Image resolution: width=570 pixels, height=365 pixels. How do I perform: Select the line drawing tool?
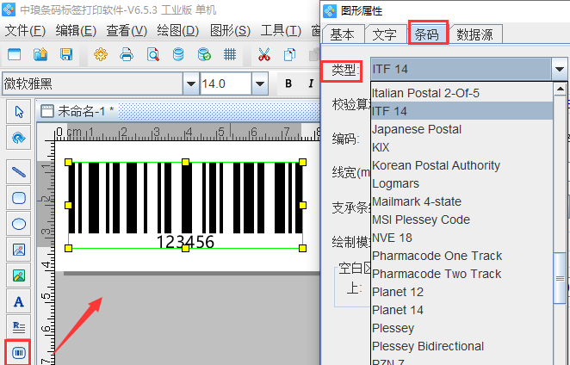[19, 171]
